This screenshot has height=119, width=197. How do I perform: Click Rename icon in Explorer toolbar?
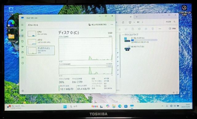click(139, 29)
